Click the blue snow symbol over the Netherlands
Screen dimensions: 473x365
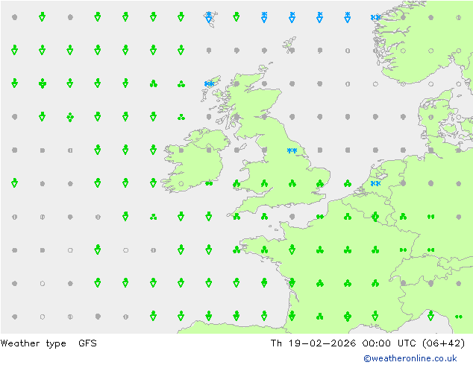pos(375,183)
